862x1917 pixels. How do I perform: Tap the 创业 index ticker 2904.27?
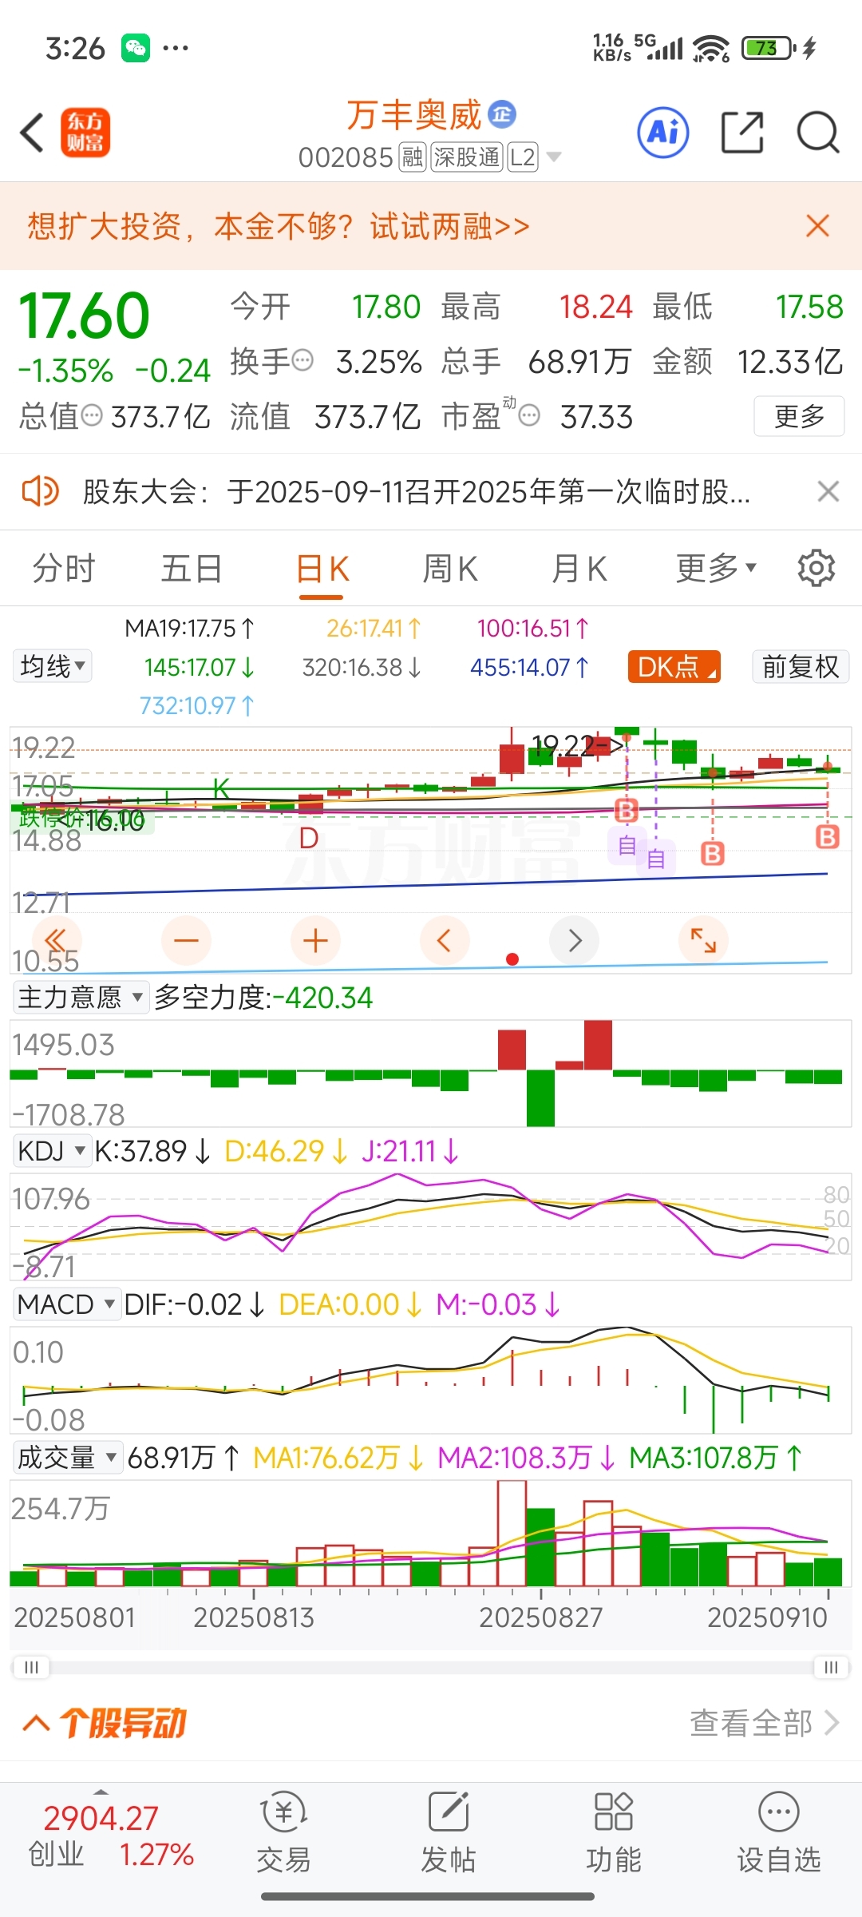110,1836
